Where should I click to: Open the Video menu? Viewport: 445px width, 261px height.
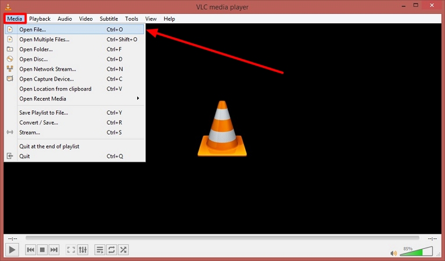tap(86, 19)
